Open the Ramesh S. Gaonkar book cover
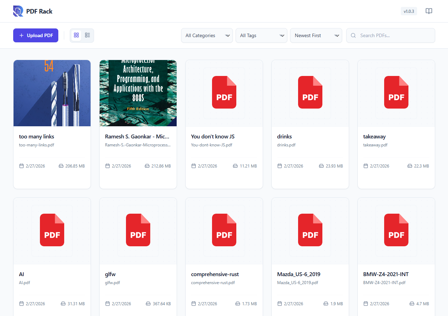Viewport: 448px width, 316px height. [x=138, y=93]
